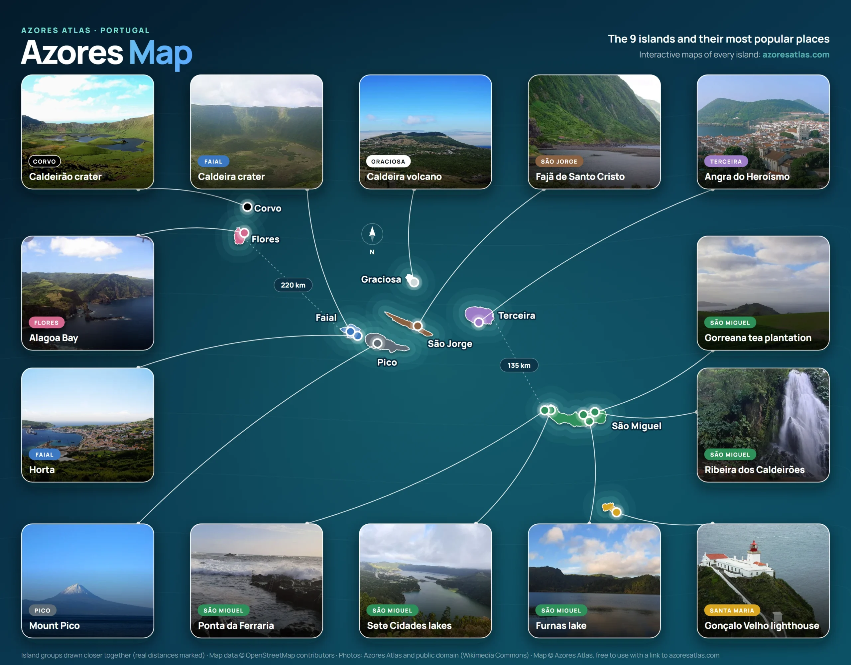Click the Graciosa island white marker

(x=414, y=282)
